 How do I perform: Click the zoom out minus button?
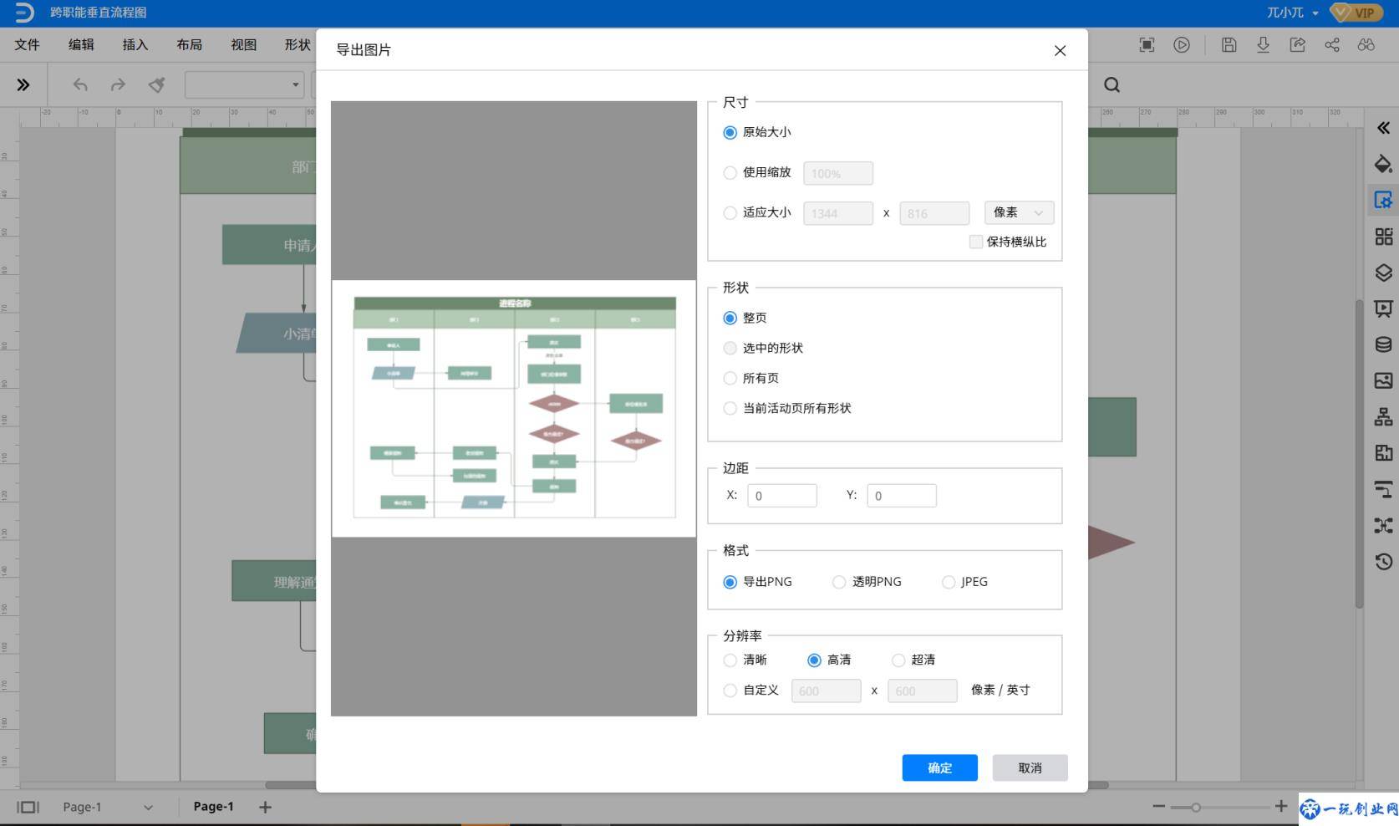(1158, 806)
